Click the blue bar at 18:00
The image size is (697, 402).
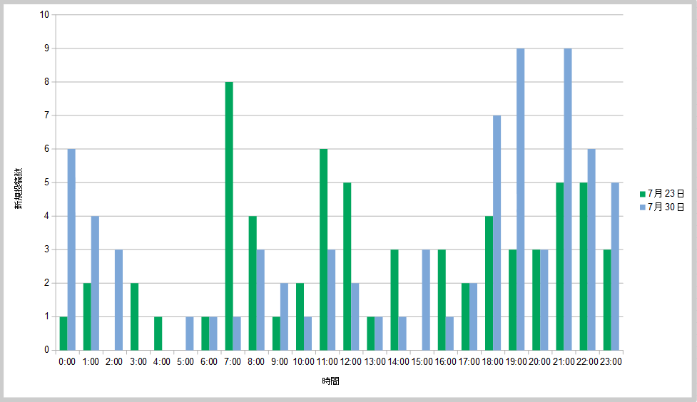point(497,232)
